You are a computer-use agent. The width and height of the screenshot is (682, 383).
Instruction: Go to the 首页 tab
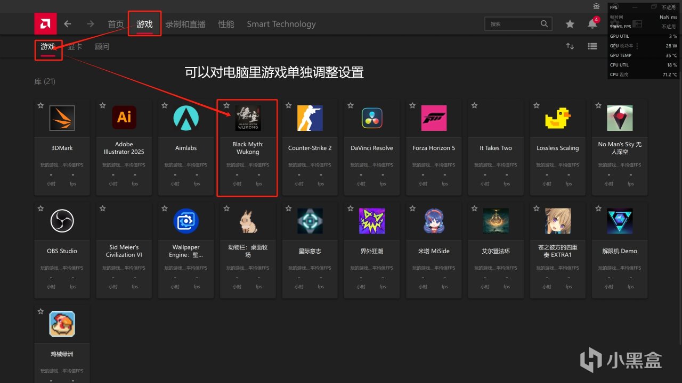(x=116, y=24)
